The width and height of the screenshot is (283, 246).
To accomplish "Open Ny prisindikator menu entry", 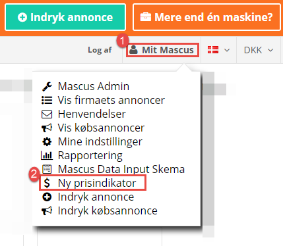I will click(97, 183).
